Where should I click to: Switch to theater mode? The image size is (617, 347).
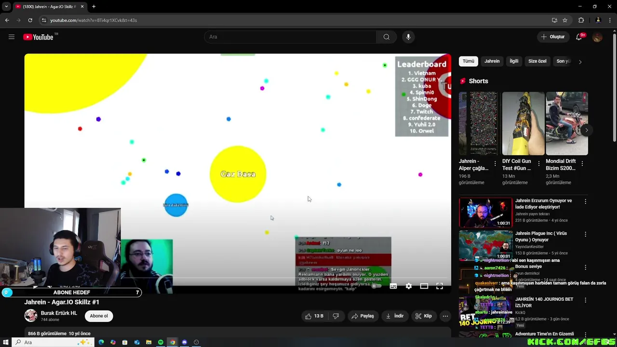click(424, 286)
